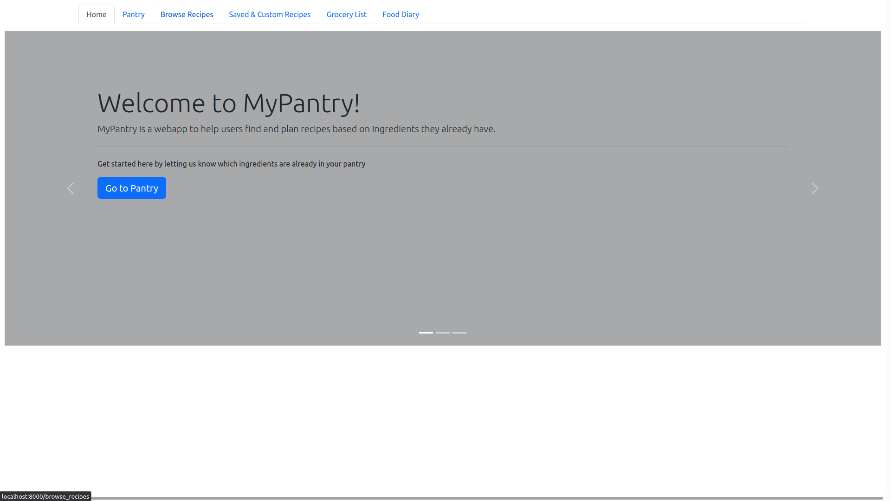This screenshot has height=501, width=891.
Task: Open the Grocery List tab
Action: [346, 14]
